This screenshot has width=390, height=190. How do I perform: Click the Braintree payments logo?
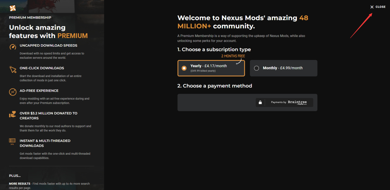(x=297, y=102)
